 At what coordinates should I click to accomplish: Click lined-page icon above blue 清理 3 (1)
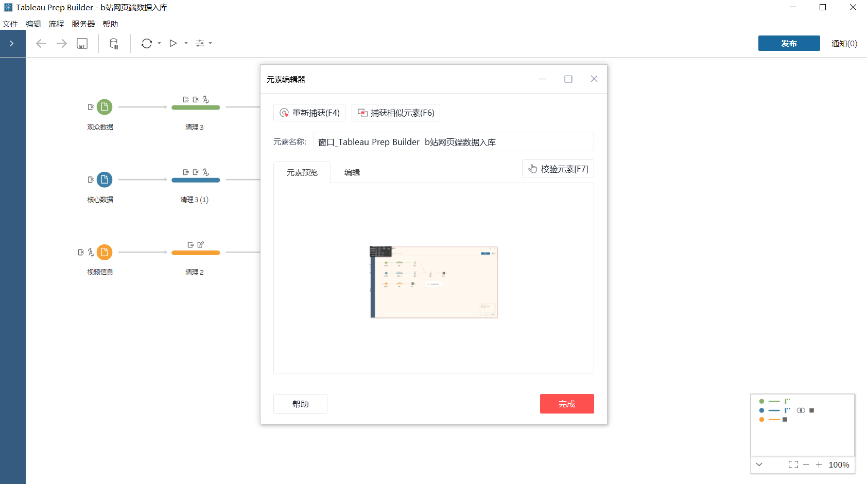point(186,172)
